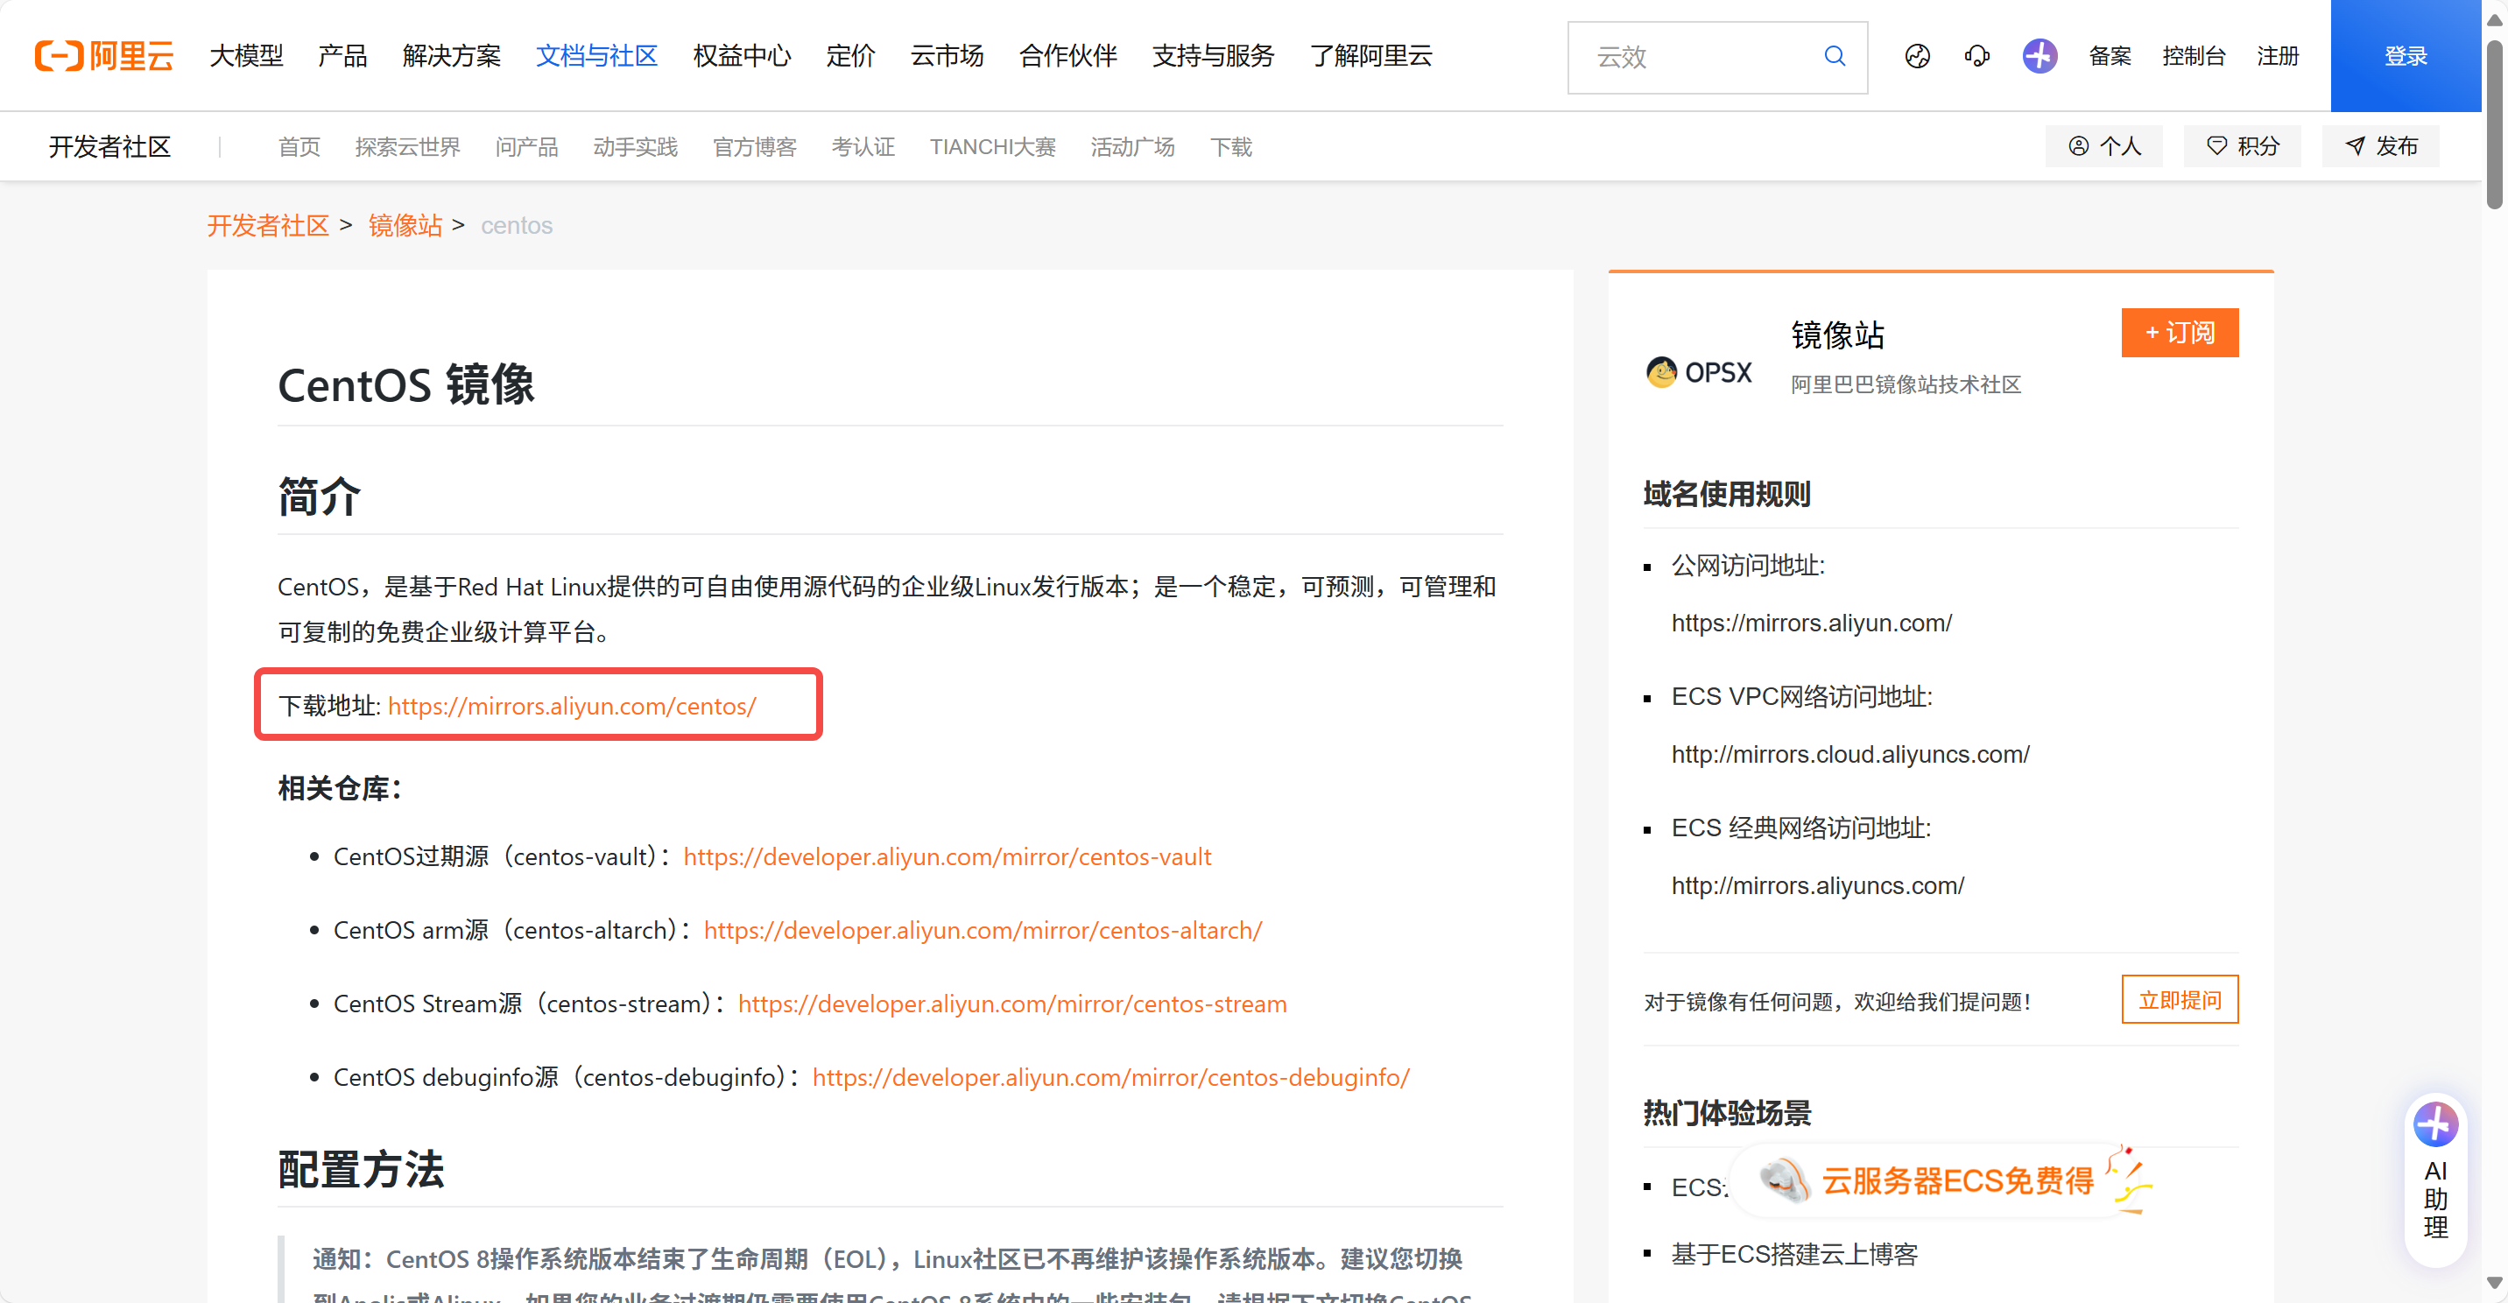Click http://mirrors.aliyuncs.com/ classic network address
Viewport: 2508px width, 1303px height.
1817,886
